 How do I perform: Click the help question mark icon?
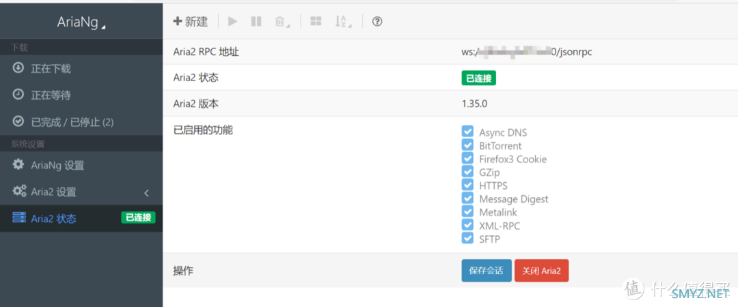click(x=377, y=22)
